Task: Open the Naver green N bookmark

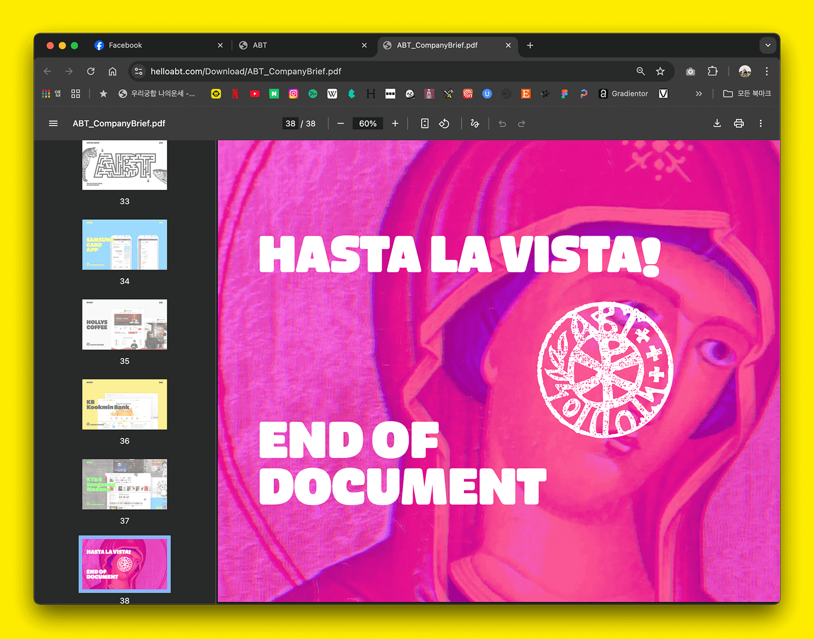Action: pyautogui.click(x=274, y=94)
